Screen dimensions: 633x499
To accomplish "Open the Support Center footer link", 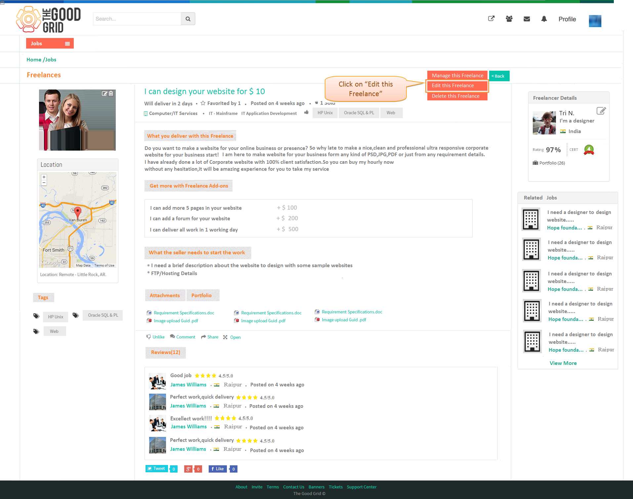I will click(362, 487).
